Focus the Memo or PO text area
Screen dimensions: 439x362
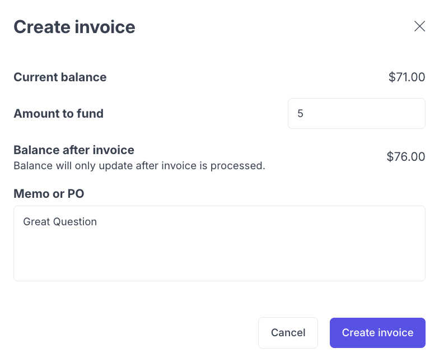pos(219,243)
